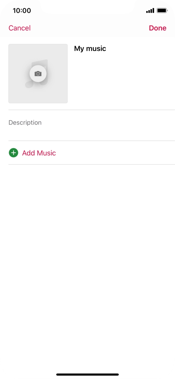
Task: Open Add Music to select tracks
Action: [x=39, y=153]
